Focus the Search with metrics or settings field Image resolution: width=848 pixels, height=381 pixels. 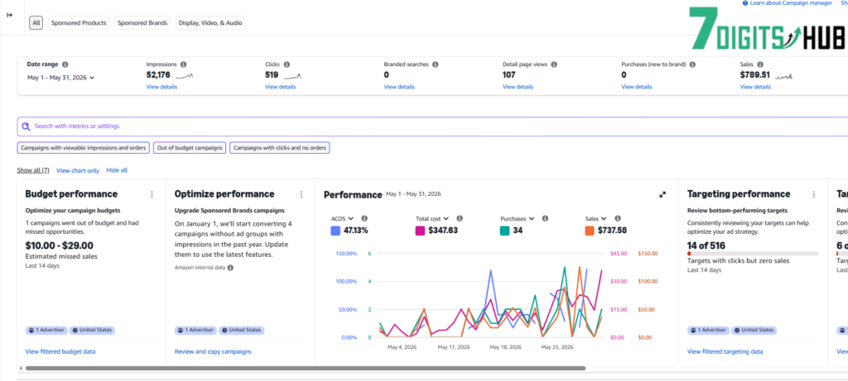point(432,126)
